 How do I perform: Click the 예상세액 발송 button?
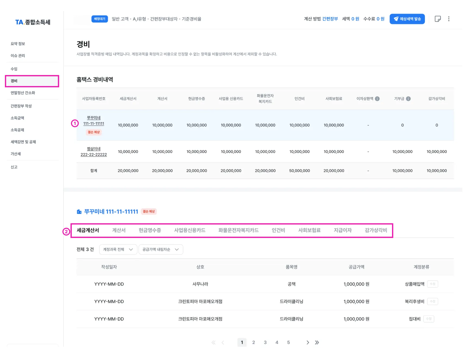(x=407, y=19)
